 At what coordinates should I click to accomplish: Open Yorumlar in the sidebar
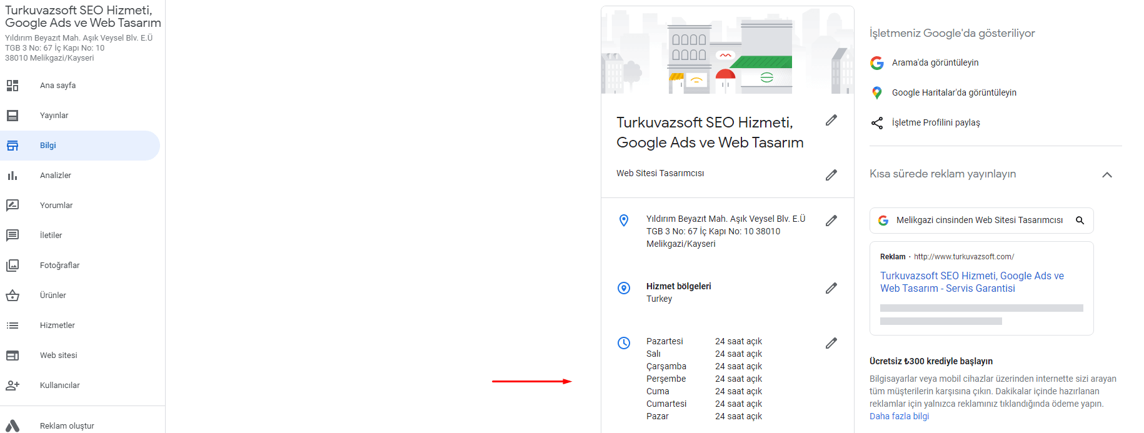point(56,206)
